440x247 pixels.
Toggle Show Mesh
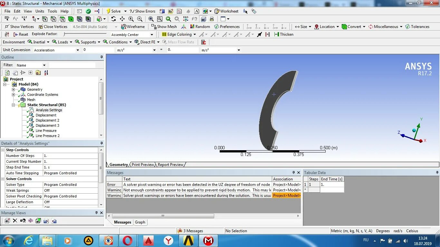pyautogui.click(x=164, y=27)
